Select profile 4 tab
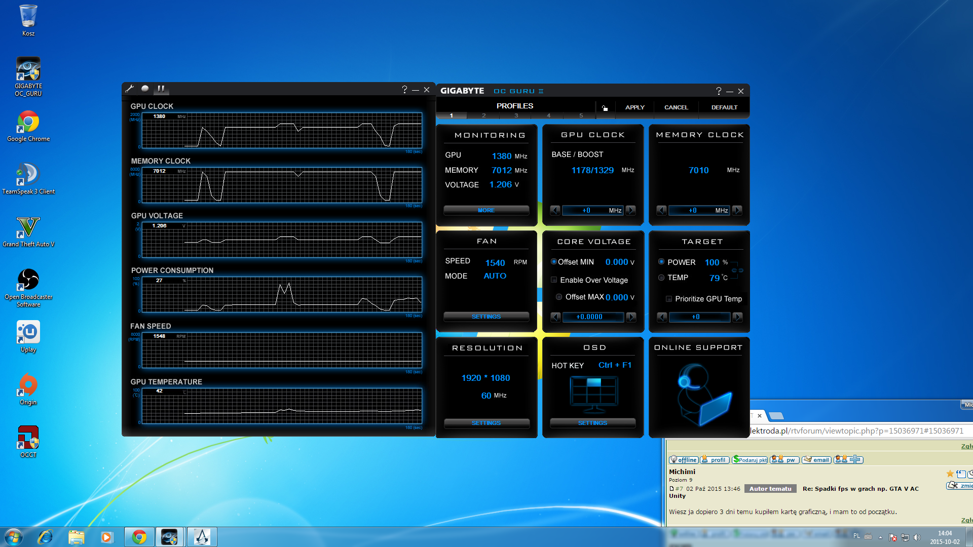Viewport: 973px width, 547px height. tap(549, 115)
